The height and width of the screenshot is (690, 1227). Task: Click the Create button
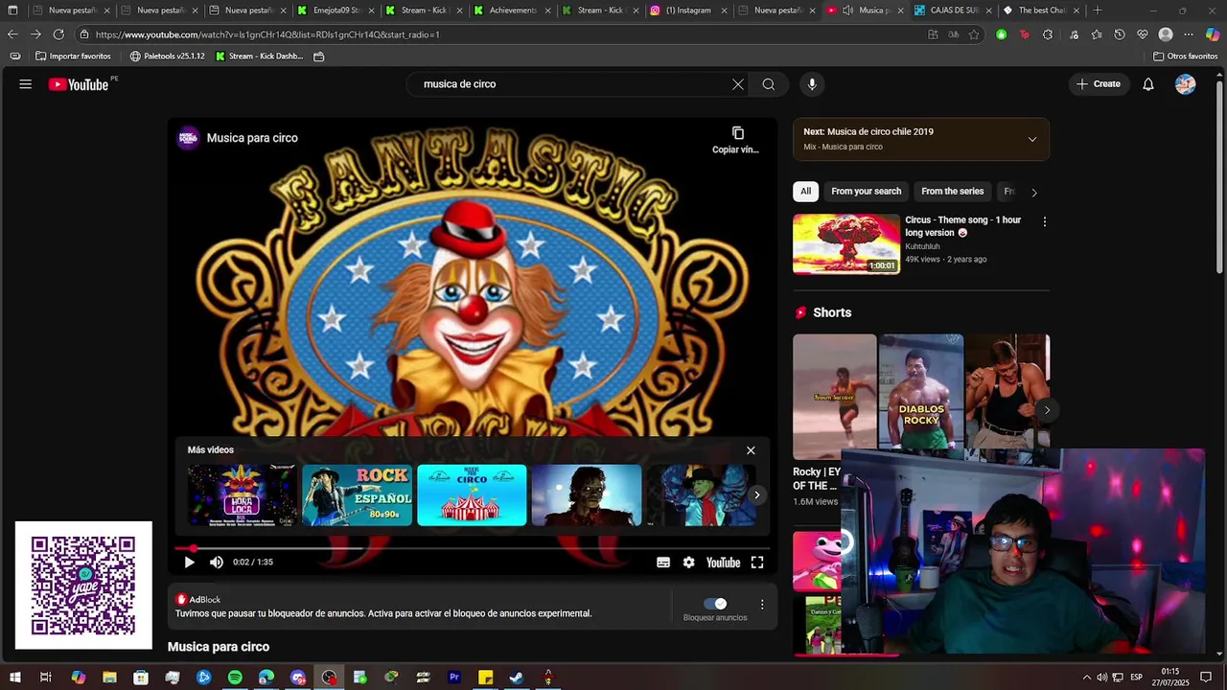click(1099, 84)
